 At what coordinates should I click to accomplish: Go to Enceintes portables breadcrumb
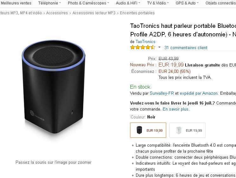pos(137,13)
